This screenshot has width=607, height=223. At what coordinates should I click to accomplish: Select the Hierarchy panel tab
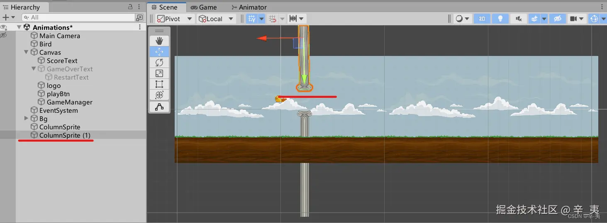coord(24,7)
